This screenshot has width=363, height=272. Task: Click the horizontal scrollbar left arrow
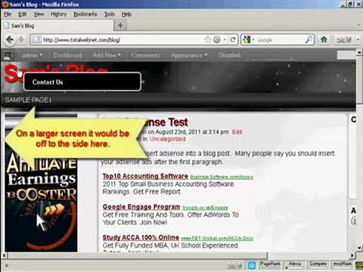5,255
